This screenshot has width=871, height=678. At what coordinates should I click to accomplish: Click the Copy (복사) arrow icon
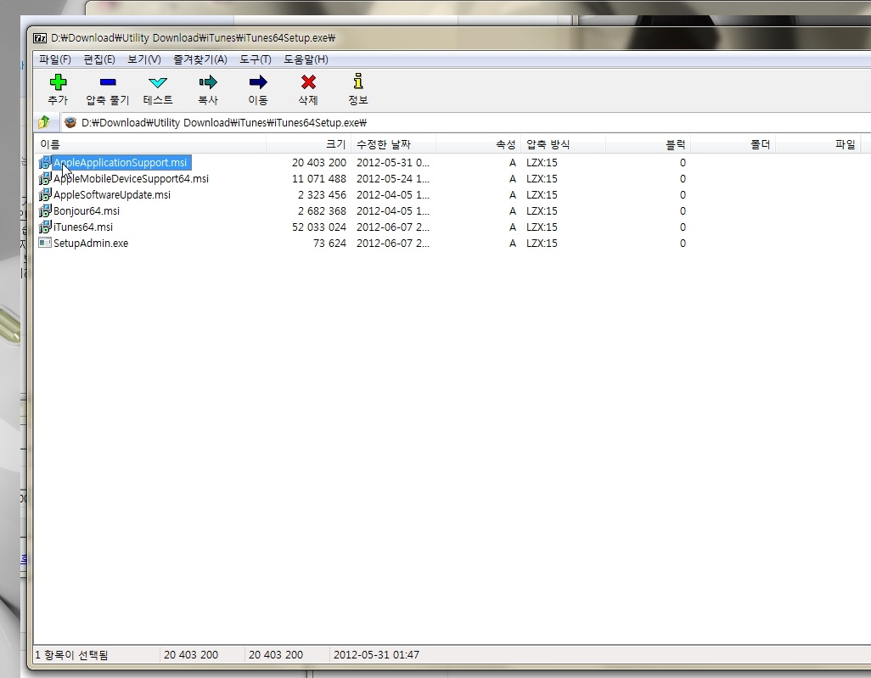point(208,82)
